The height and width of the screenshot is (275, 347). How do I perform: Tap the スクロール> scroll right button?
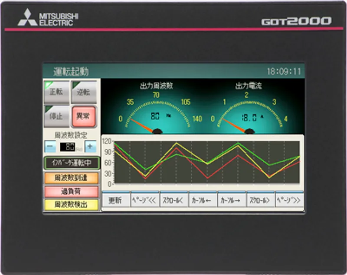(261, 200)
